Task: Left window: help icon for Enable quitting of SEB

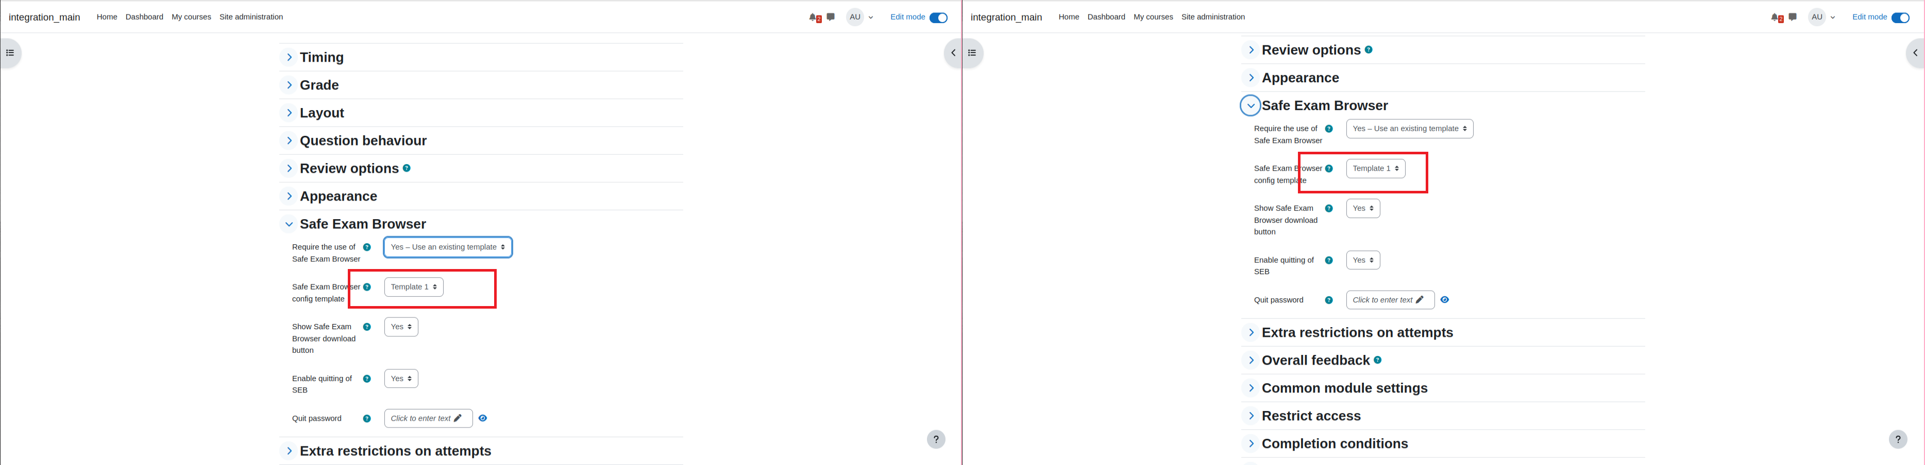Action: point(367,379)
